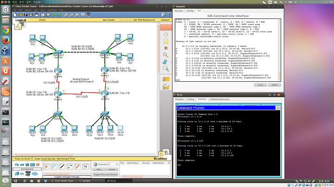Switch to Config tab in PC15 window
Screen dimensions: 334x187
(x=191, y=99)
